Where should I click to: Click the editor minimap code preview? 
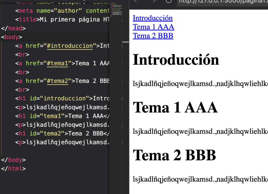coord(116,9)
